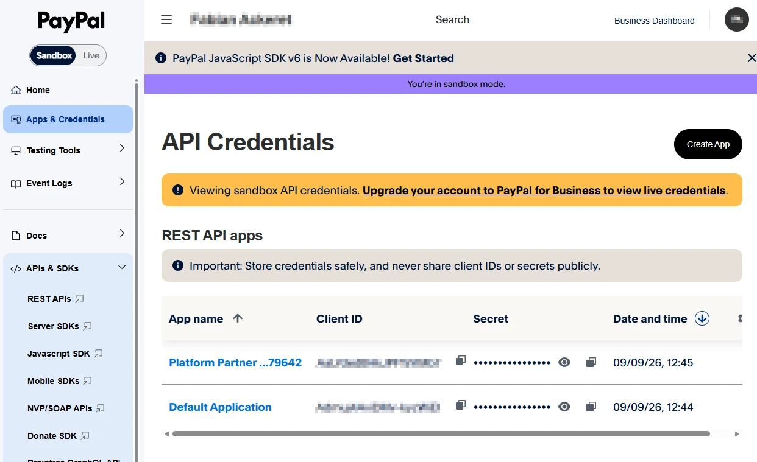Copy secret for Default Application
The height and width of the screenshot is (462, 757).
(591, 407)
